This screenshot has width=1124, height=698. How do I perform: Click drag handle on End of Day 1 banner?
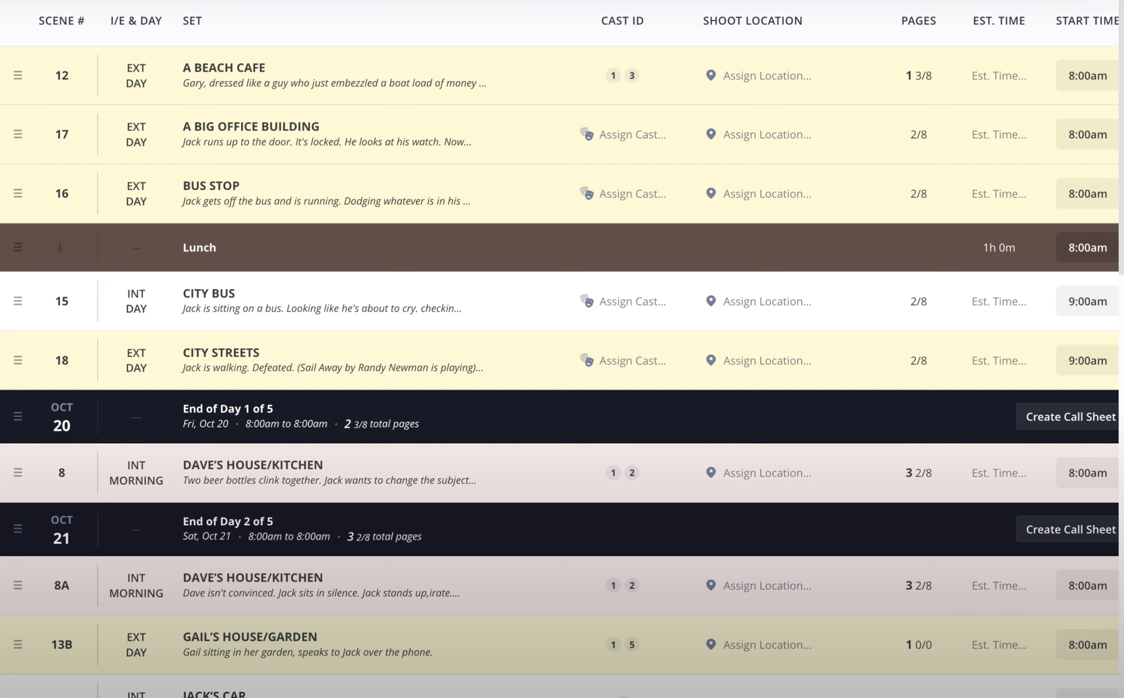coord(18,417)
